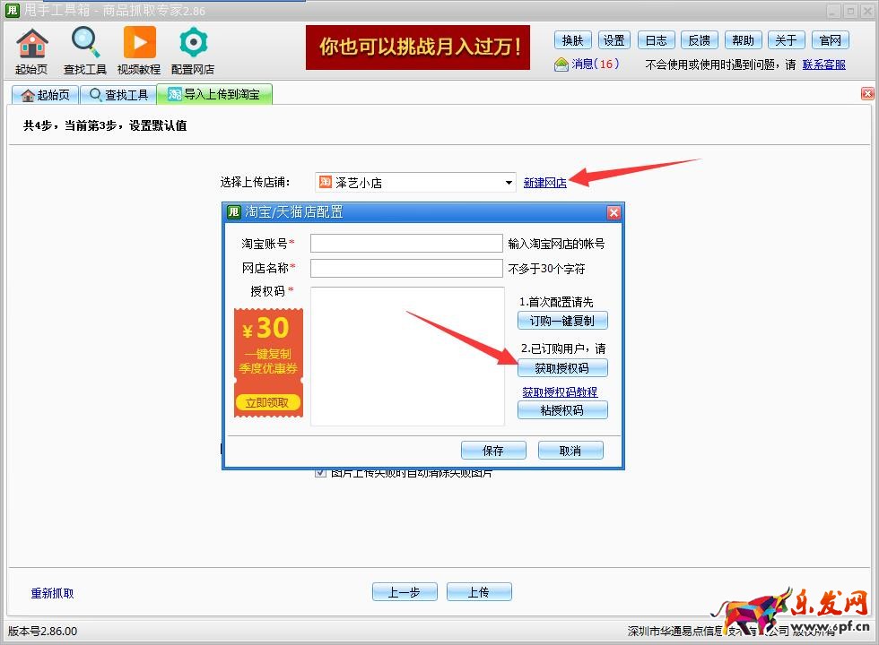The height and width of the screenshot is (645, 879).
Task: Open 查找工具 magnifier icon in toolbar
Action: pyautogui.click(x=85, y=43)
